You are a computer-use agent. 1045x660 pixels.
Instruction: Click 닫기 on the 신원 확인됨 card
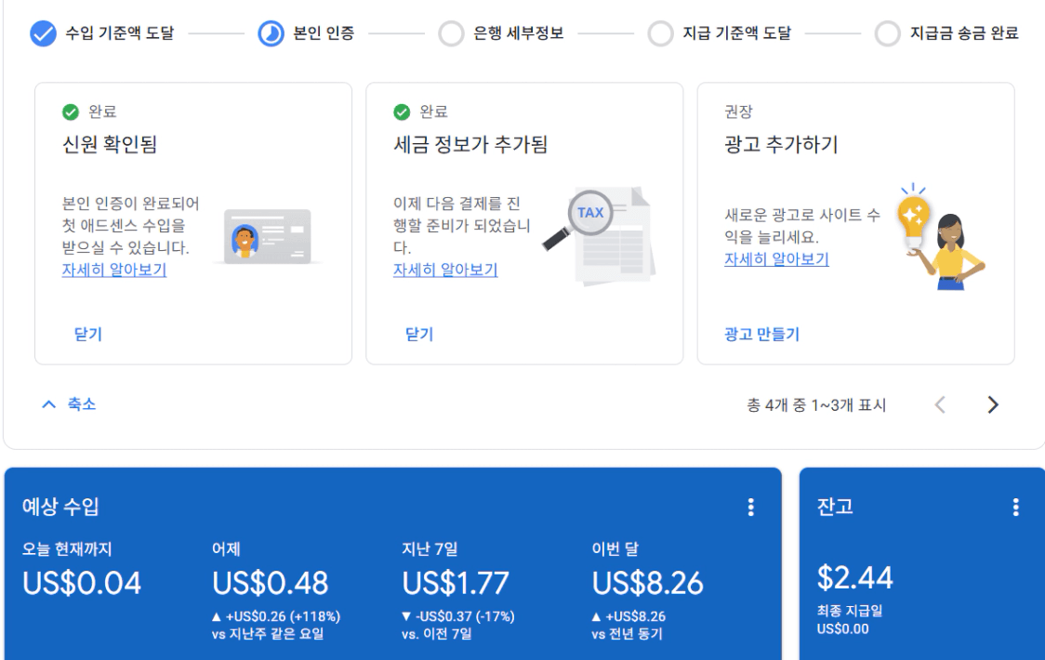click(88, 335)
